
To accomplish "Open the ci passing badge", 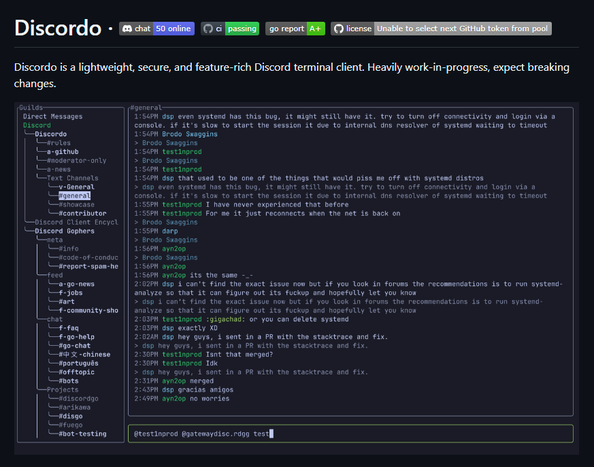I will pyautogui.click(x=230, y=29).
